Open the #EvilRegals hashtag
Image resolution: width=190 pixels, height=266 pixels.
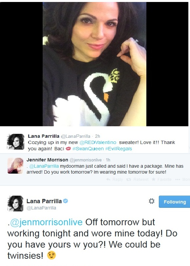[x=118, y=149]
